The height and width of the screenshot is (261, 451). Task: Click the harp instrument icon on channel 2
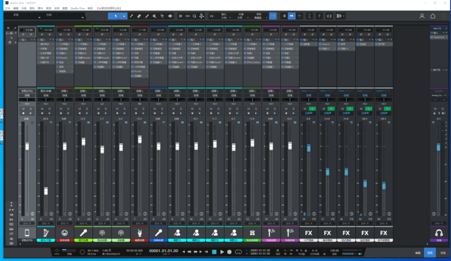46,232
